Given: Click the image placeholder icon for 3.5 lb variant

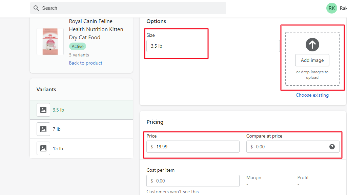Looking at the screenshot, I should point(43,109).
